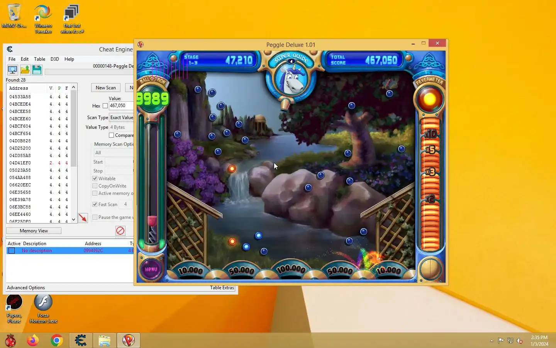Click the scan progress bar
556x348 pixels.
(89, 72)
